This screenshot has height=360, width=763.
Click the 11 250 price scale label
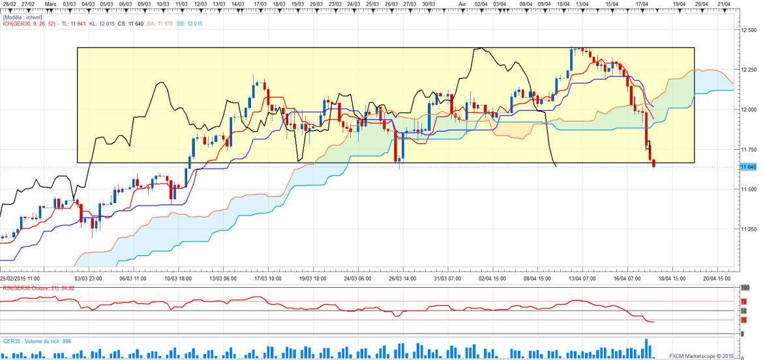(x=749, y=229)
